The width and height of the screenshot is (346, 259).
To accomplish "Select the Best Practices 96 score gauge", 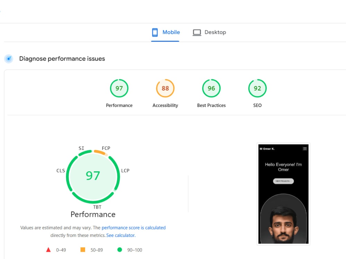I will click(x=211, y=88).
